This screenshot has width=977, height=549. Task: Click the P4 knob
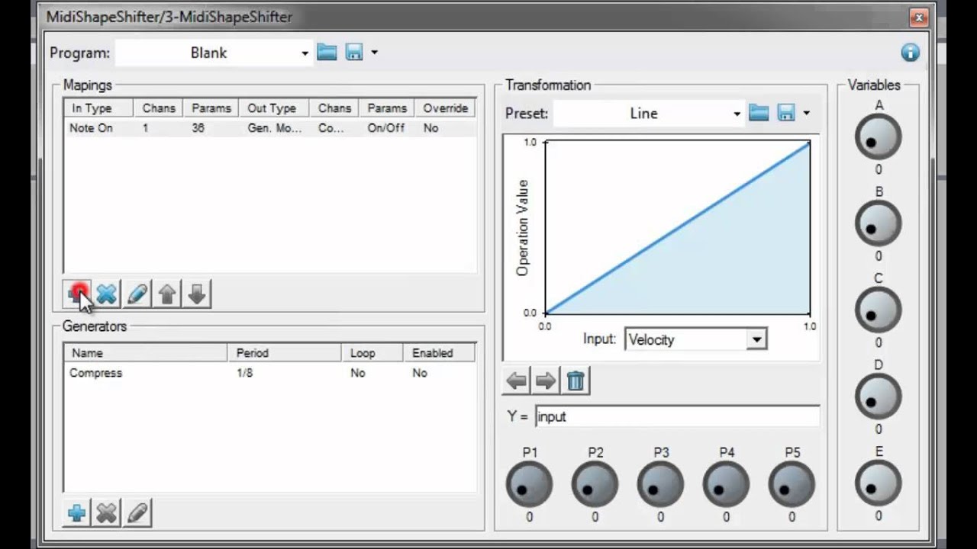[x=726, y=484]
